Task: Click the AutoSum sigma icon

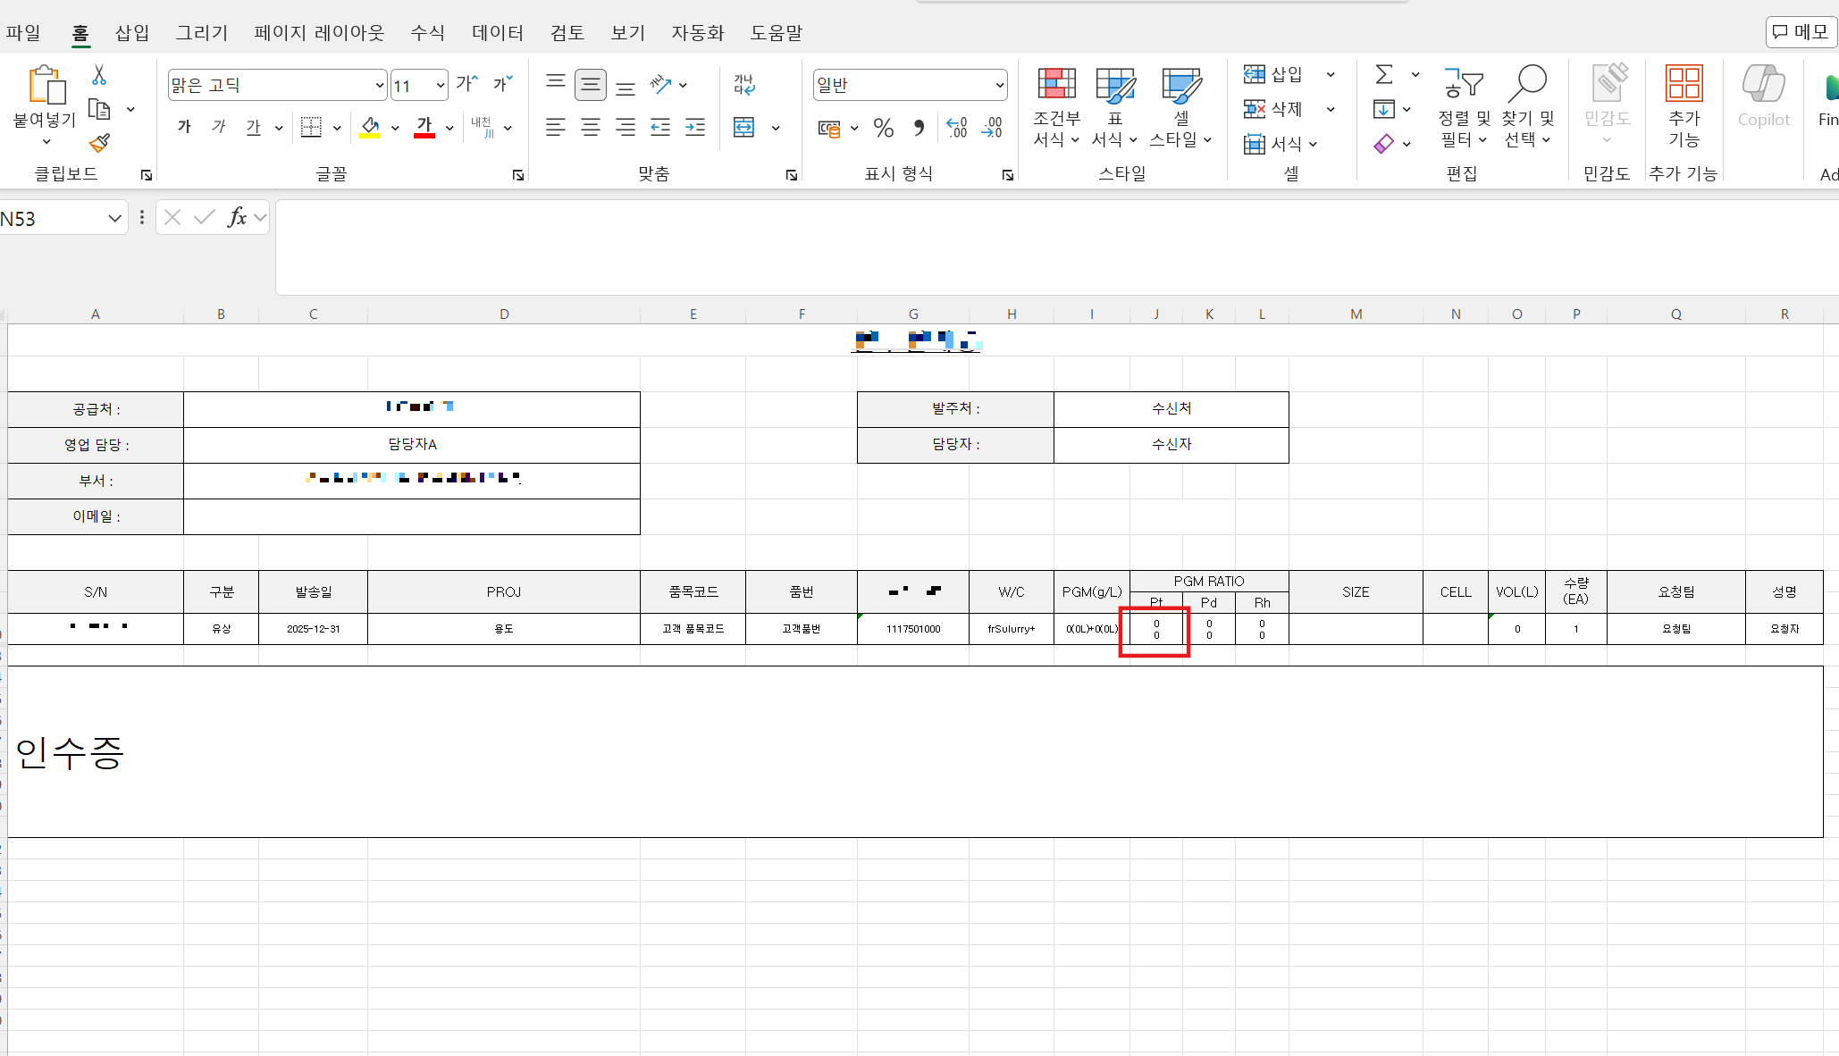Action: (x=1384, y=74)
